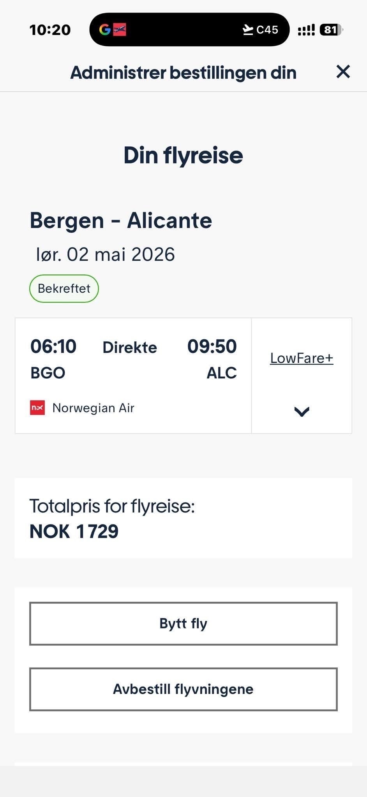This screenshot has height=797, width=367.
Task: Open the LowFare+ fare details link
Action: [302, 358]
